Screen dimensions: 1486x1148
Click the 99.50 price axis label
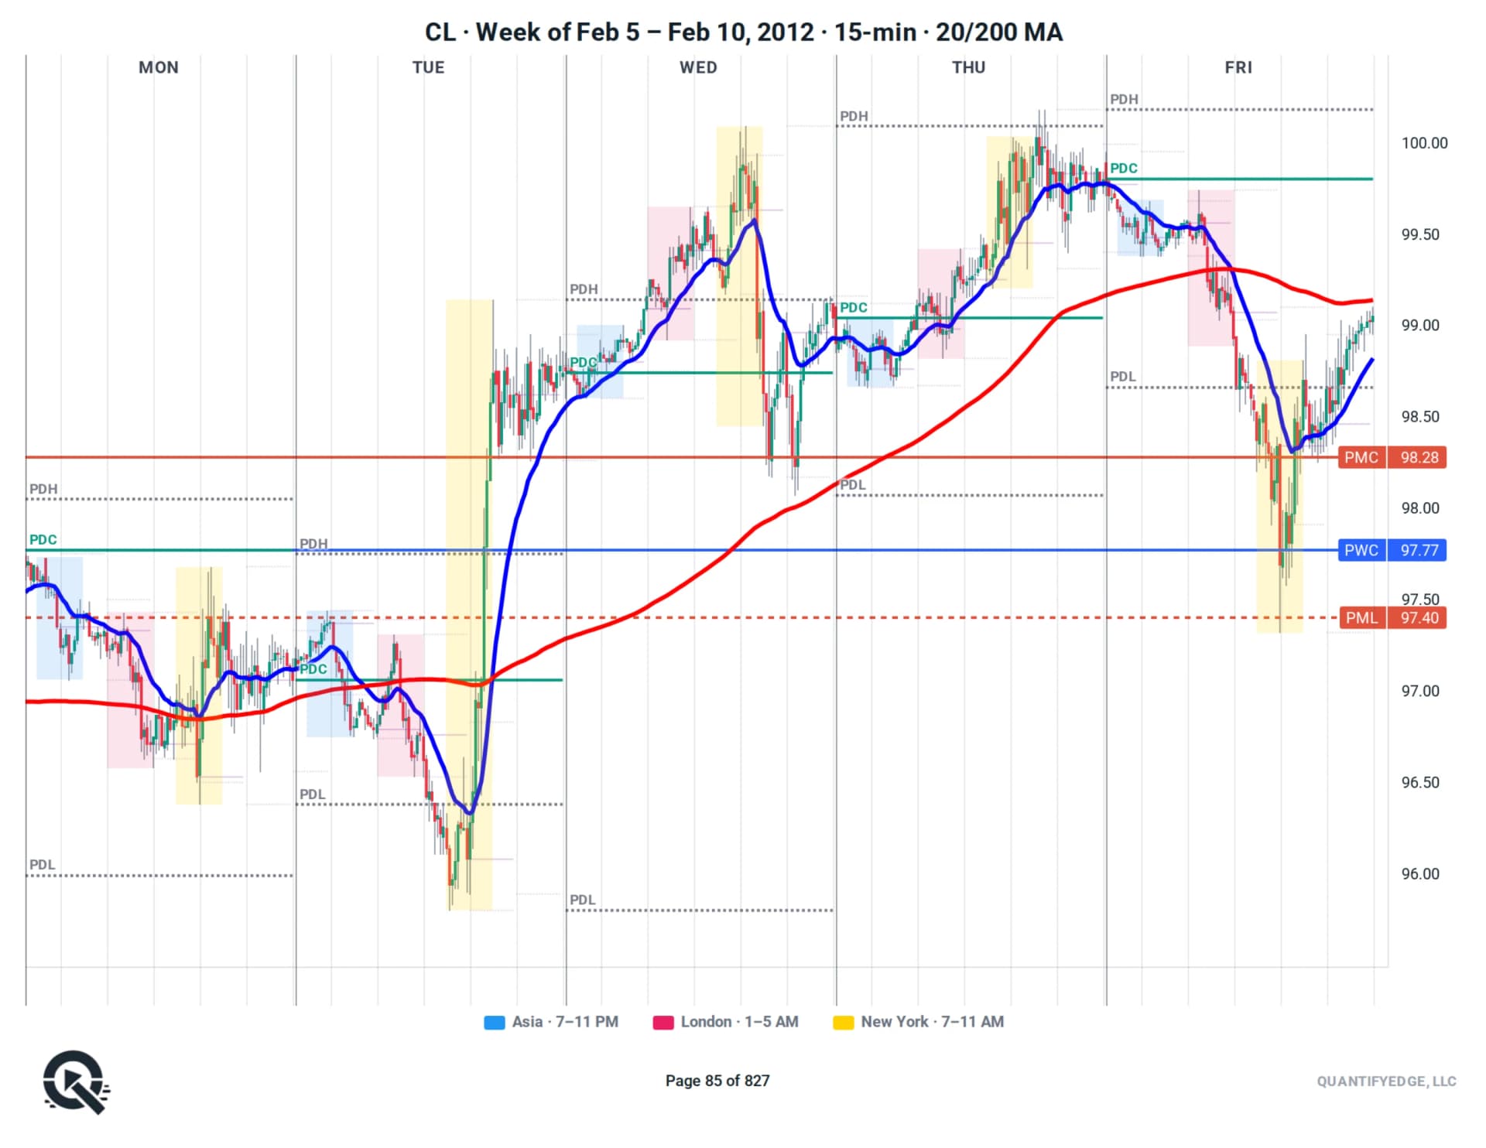1420,234
